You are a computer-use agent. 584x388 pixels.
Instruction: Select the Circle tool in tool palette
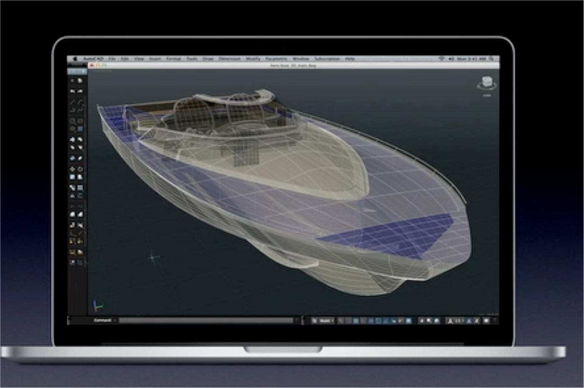(x=73, y=121)
